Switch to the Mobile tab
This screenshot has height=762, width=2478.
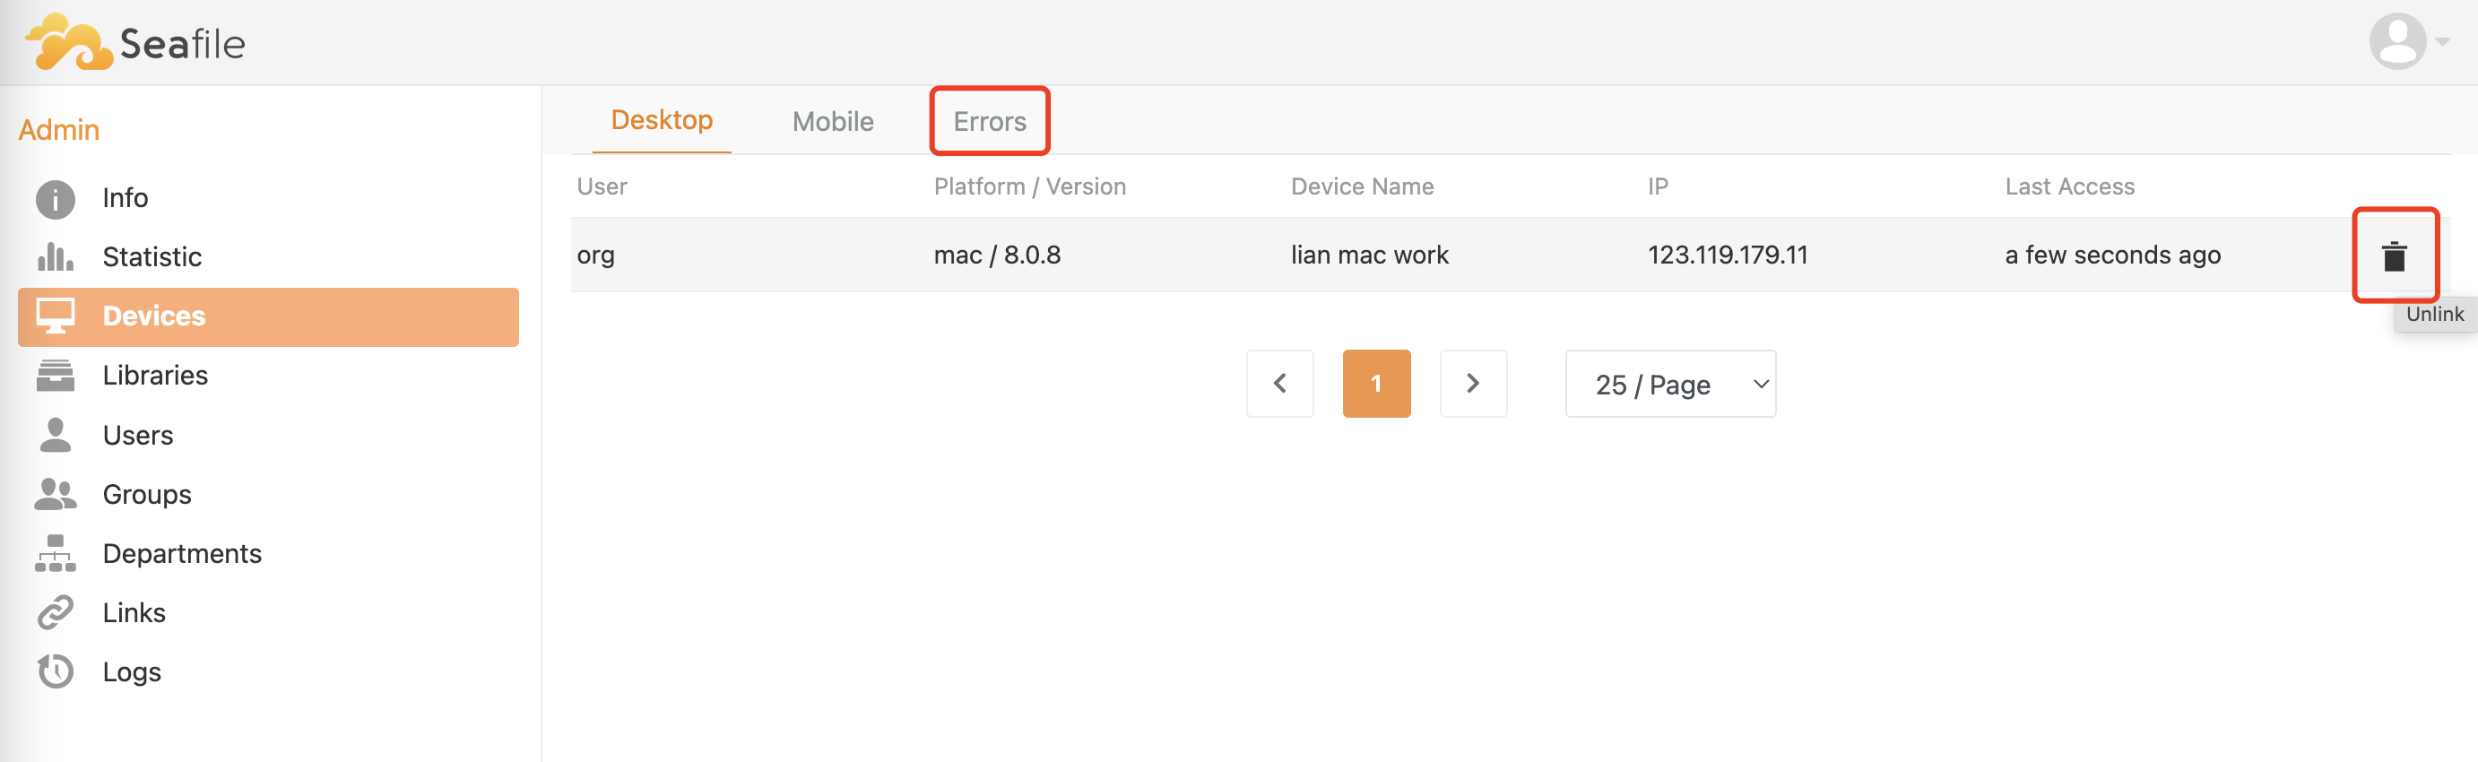click(x=832, y=121)
